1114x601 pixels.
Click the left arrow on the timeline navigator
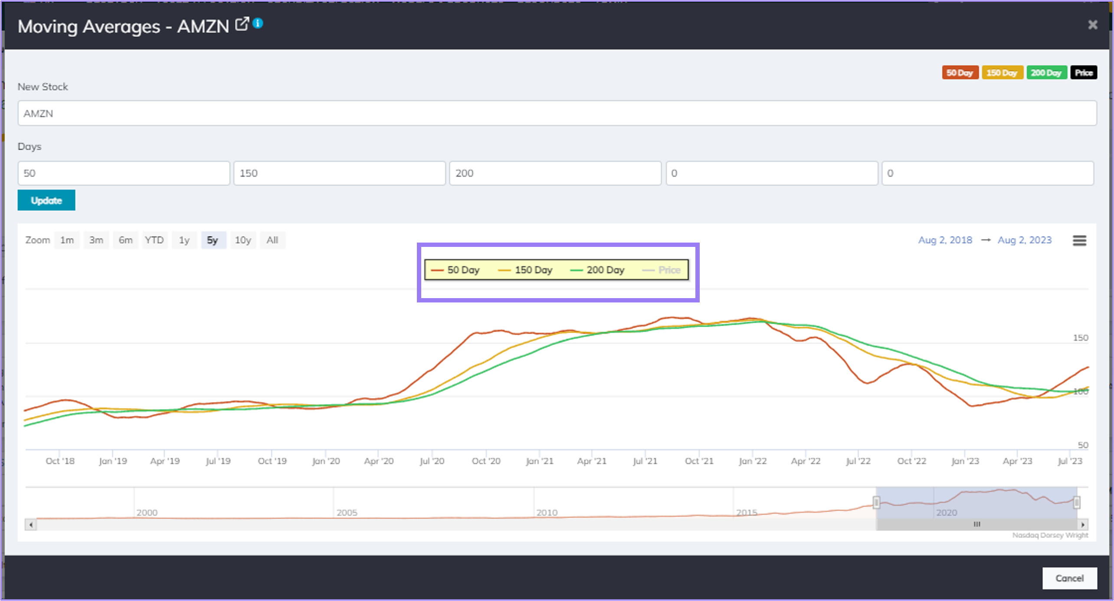(x=30, y=524)
